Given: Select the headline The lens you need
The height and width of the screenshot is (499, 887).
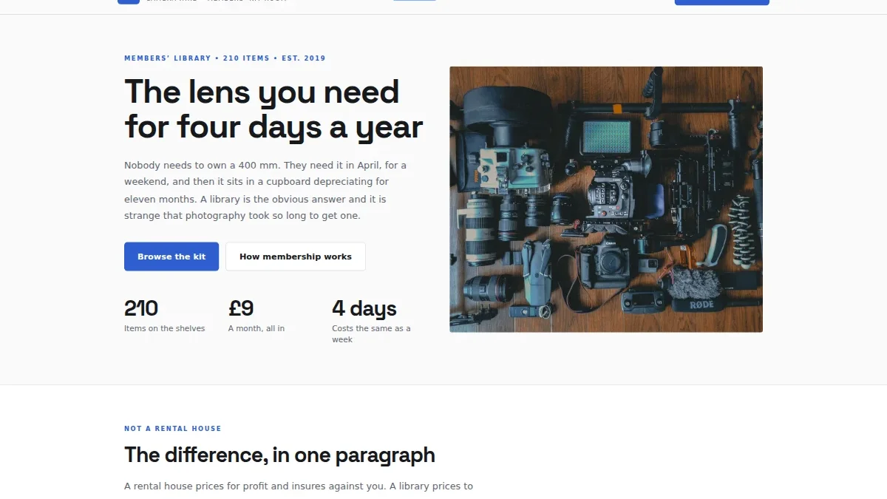Looking at the screenshot, I should tap(273, 109).
